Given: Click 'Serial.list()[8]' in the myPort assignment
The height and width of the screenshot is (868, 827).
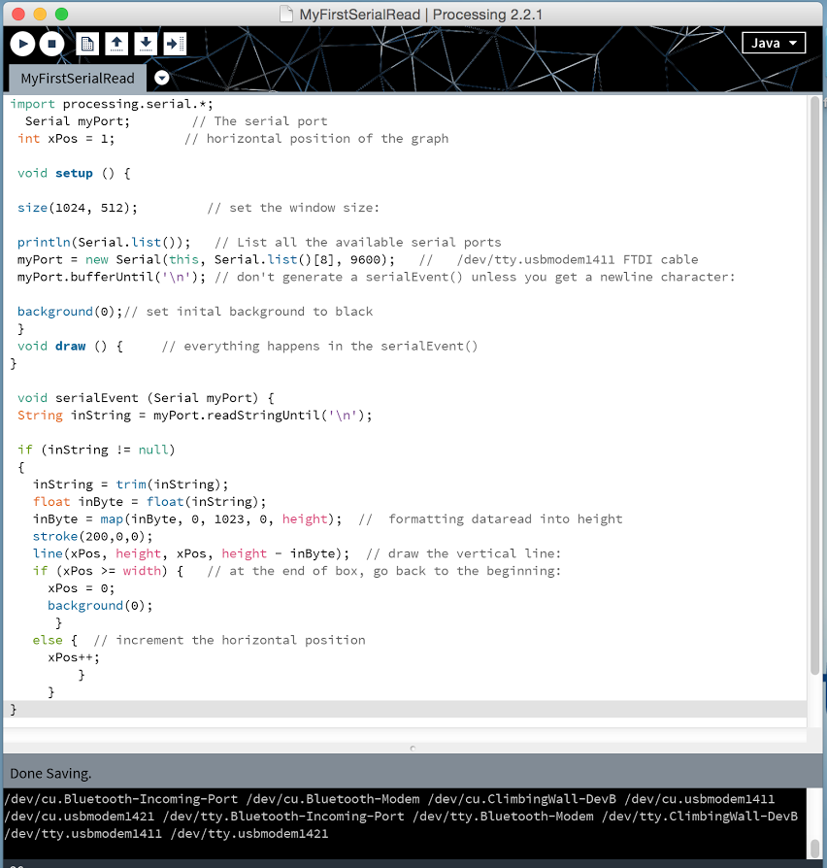Looking at the screenshot, I should pyautogui.click(x=274, y=259).
